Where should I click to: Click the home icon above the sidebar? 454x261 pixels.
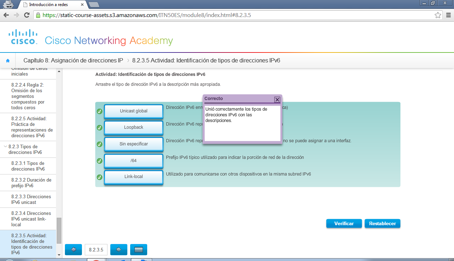8,60
